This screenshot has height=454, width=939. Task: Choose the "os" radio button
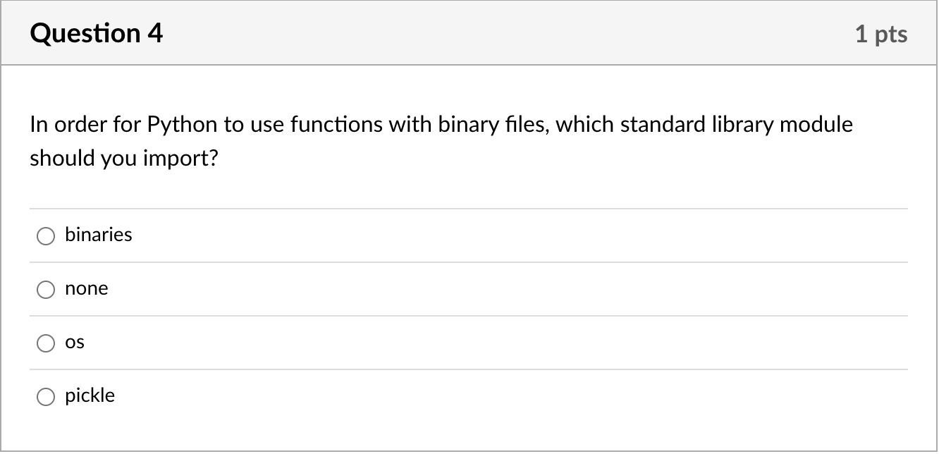(x=46, y=343)
